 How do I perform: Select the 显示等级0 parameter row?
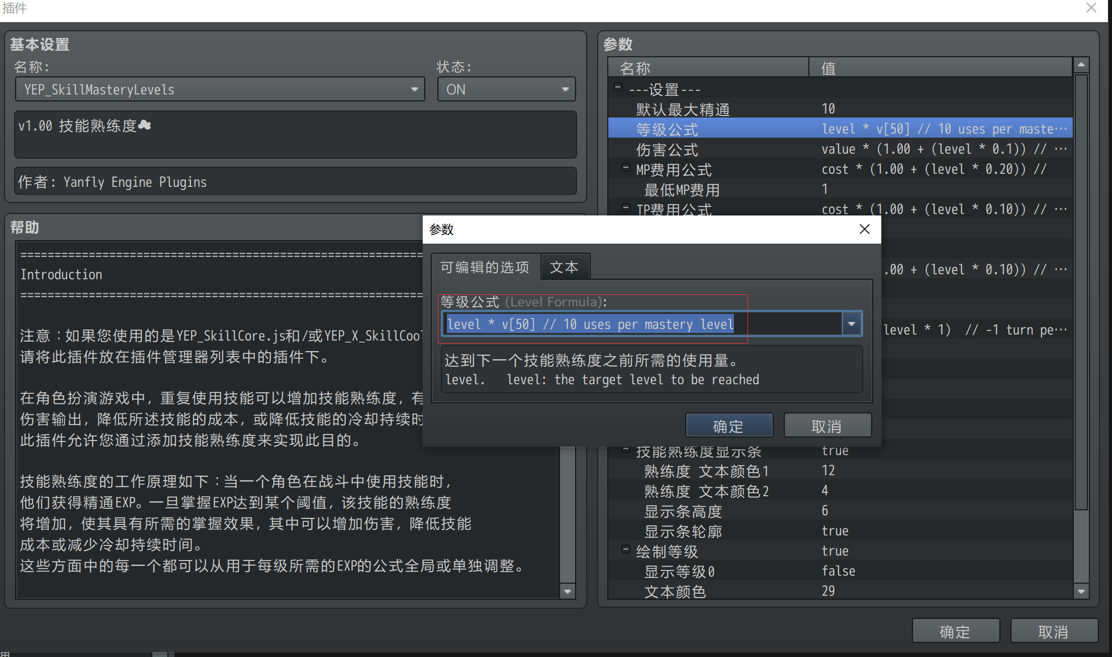(840, 571)
